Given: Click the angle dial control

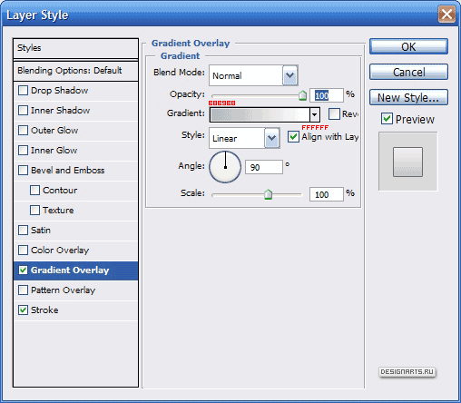Looking at the screenshot, I should [225, 167].
